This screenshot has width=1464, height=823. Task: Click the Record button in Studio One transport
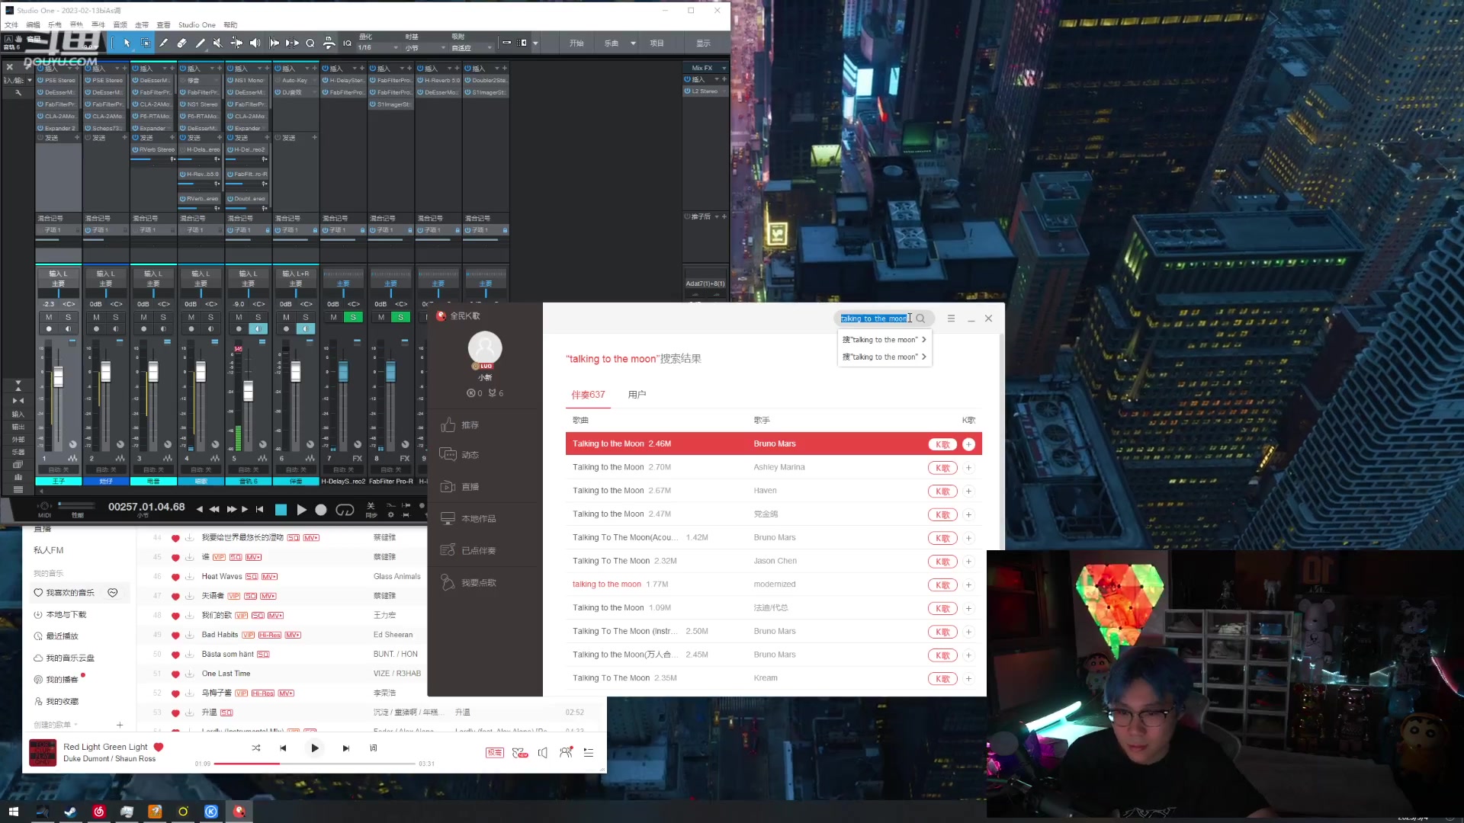click(321, 510)
